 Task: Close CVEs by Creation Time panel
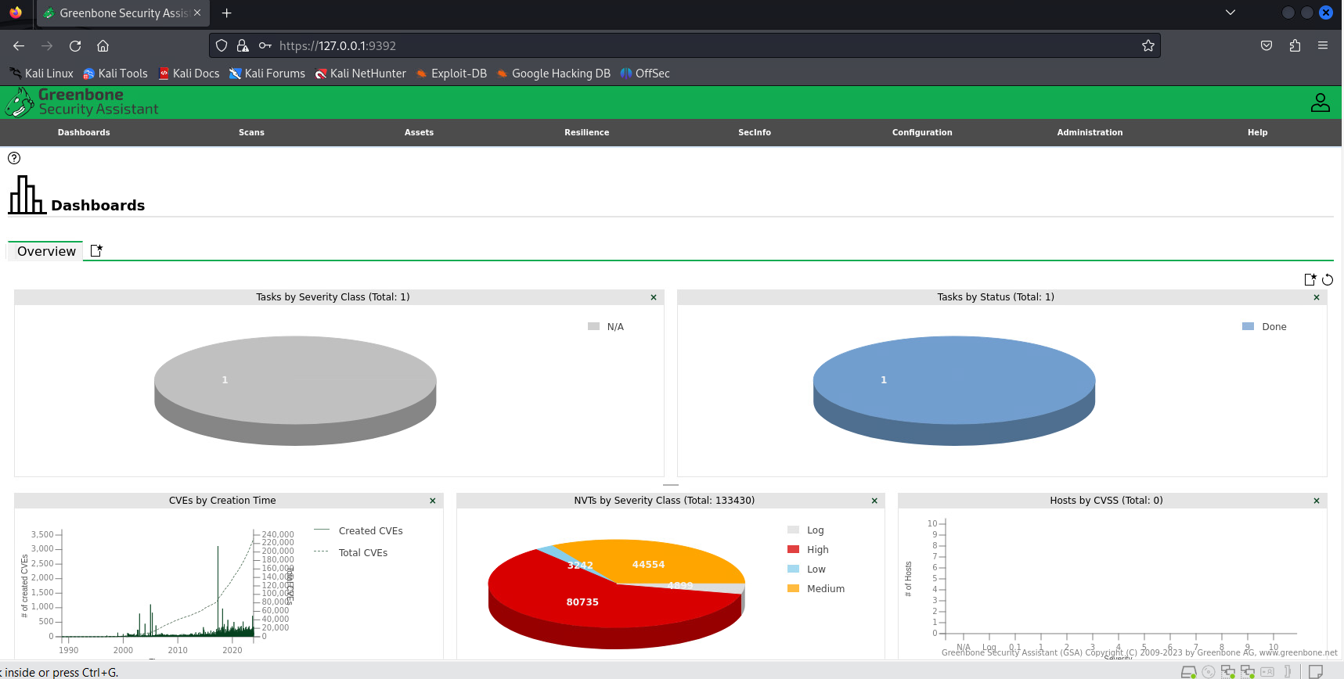(433, 501)
